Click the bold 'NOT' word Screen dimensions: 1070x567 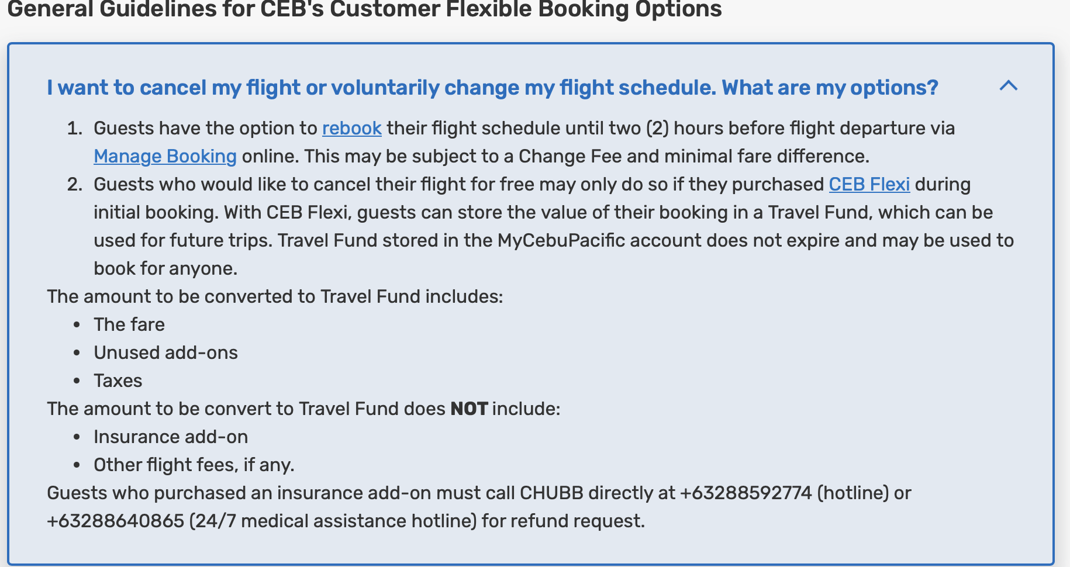point(469,409)
